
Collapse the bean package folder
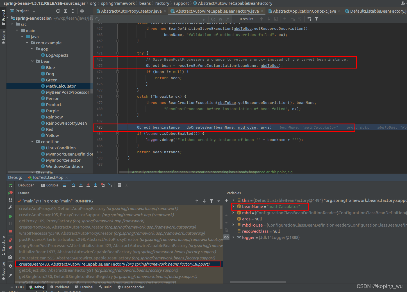[x=32, y=61]
